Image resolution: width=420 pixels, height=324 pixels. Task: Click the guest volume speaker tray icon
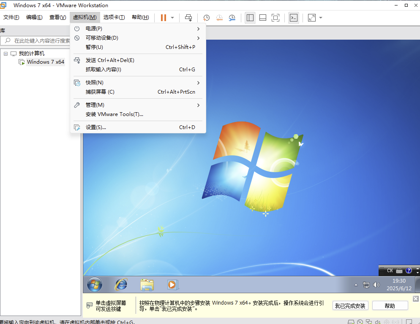coord(376,285)
